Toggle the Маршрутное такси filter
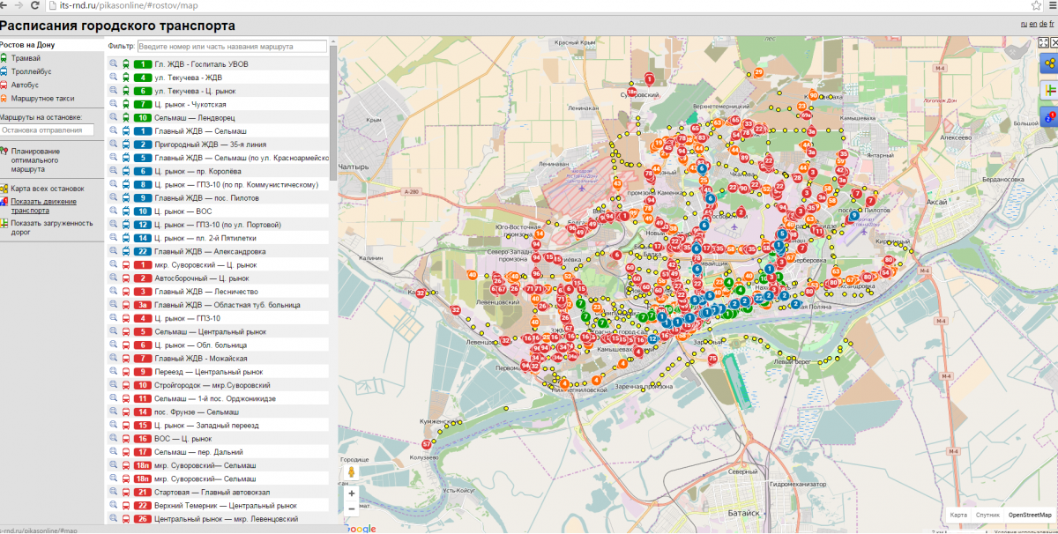Image resolution: width=1058 pixels, height=534 pixels. (x=42, y=99)
